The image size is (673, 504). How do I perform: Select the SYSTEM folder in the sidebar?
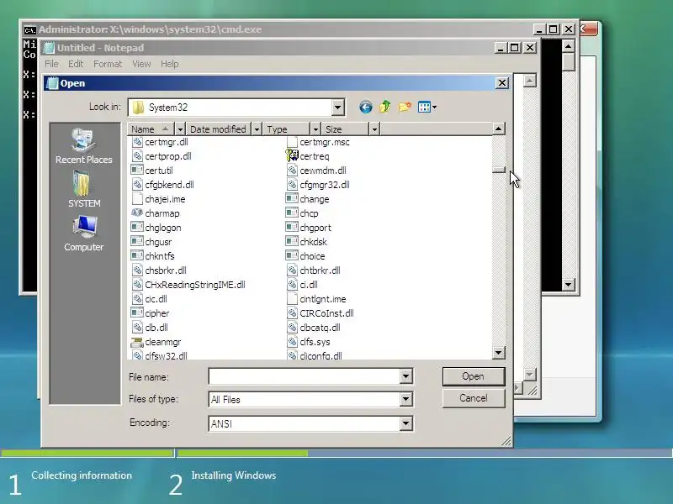(83, 190)
